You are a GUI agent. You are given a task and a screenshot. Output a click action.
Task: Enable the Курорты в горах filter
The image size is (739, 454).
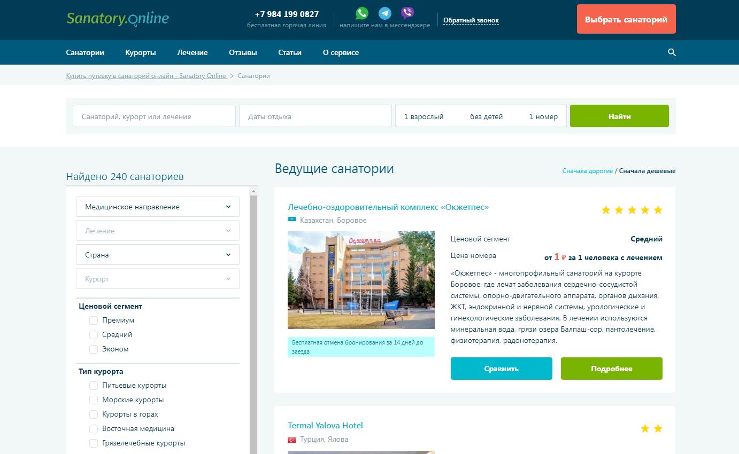click(x=94, y=414)
